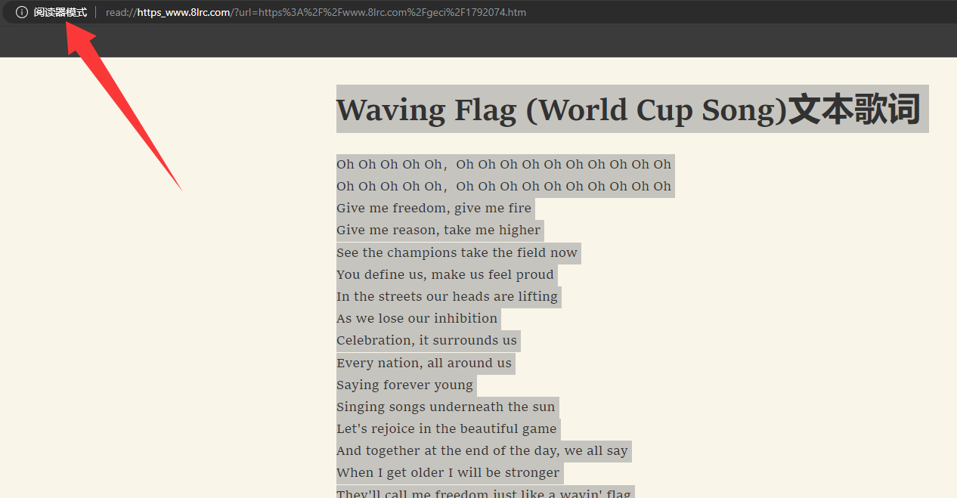Viewport: 957px width, 498px height.
Task: Click the line 'As we lose our inhibition'
Action: 417,318
